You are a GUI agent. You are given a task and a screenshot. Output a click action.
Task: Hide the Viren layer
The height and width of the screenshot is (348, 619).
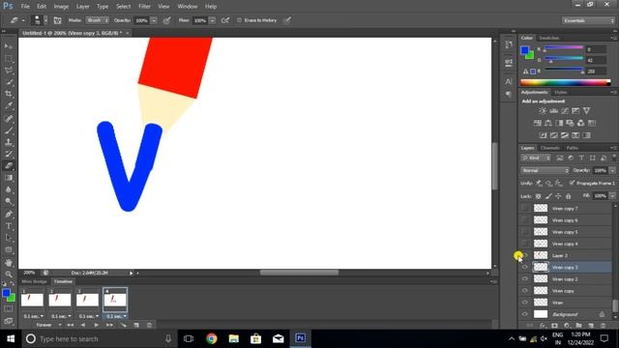524,303
